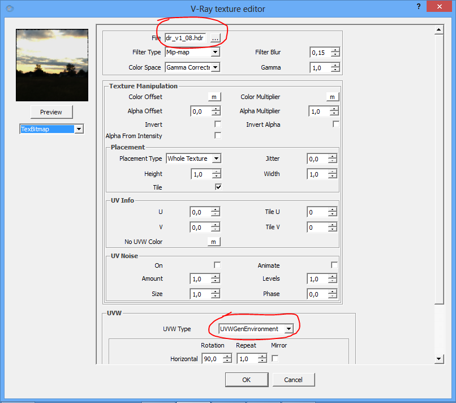
Task: Click the sky texture preview thumbnail
Action: point(52,65)
